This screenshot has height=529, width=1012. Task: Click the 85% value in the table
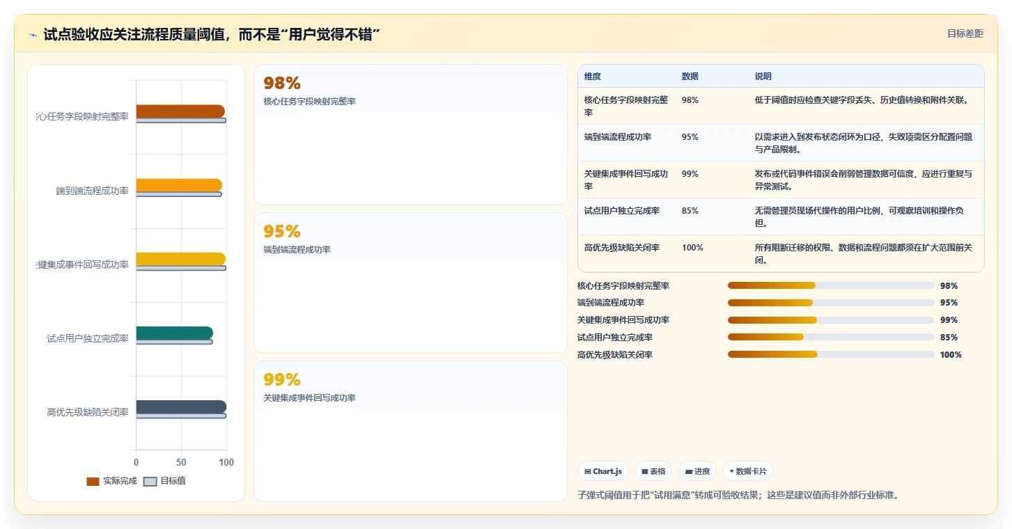point(690,211)
